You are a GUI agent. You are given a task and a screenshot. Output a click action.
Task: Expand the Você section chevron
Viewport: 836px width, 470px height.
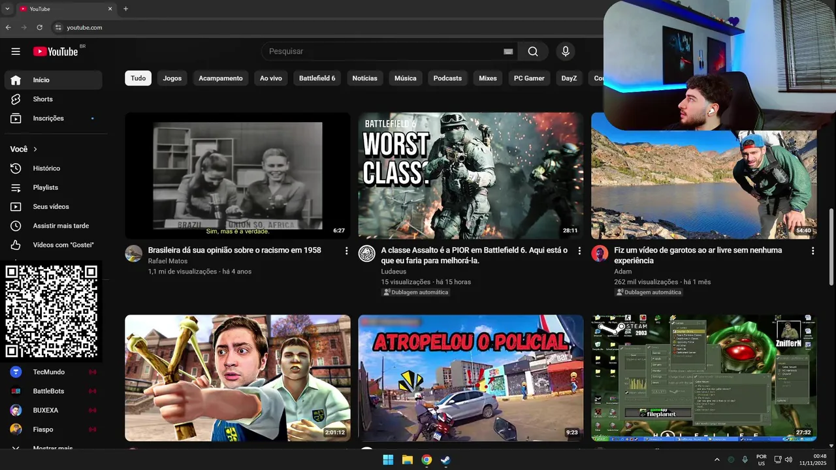(x=35, y=149)
